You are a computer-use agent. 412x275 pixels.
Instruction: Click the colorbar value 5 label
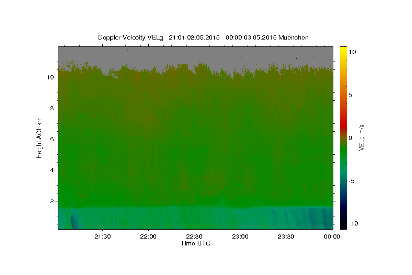(x=351, y=95)
